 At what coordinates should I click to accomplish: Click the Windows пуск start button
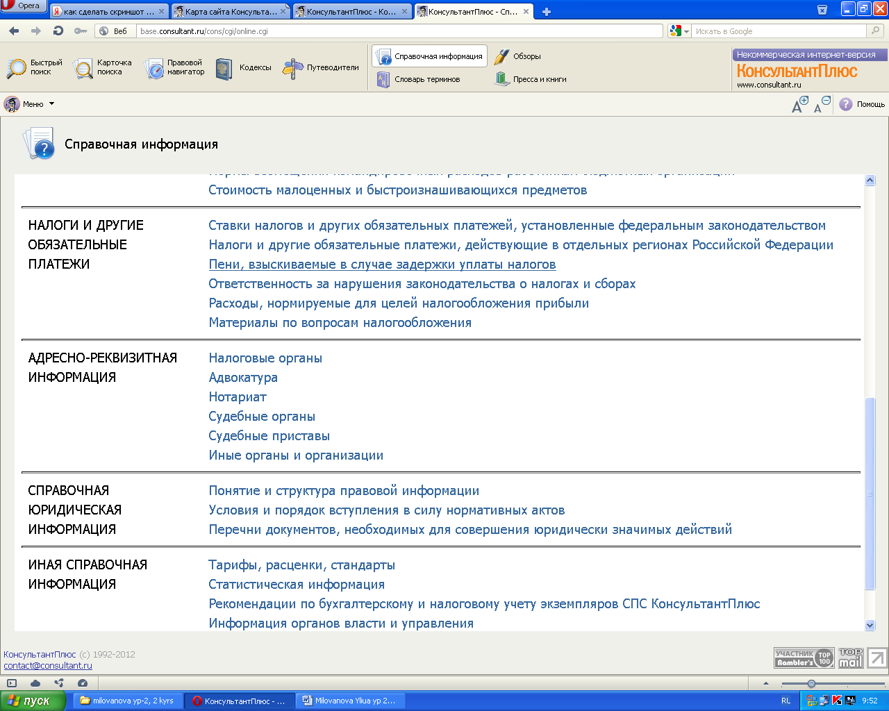(x=33, y=701)
